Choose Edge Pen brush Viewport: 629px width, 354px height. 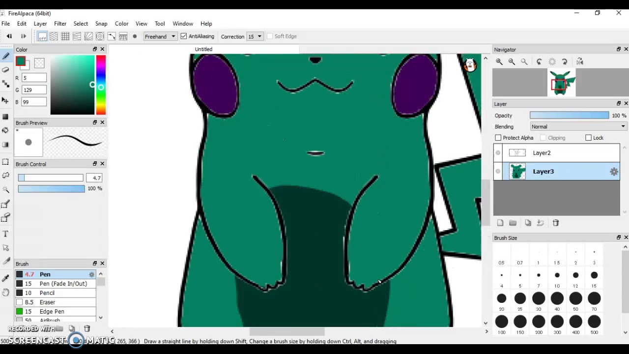(56, 312)
